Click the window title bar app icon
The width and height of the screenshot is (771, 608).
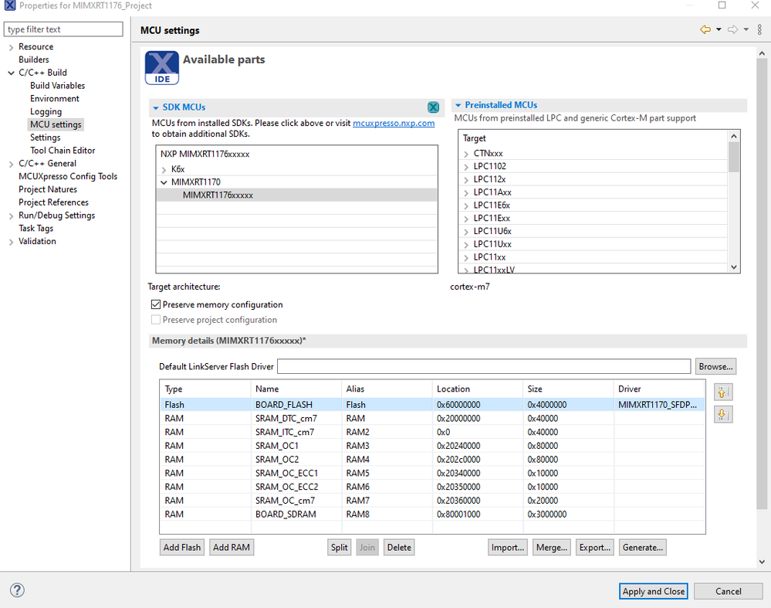tap(10, 5)
